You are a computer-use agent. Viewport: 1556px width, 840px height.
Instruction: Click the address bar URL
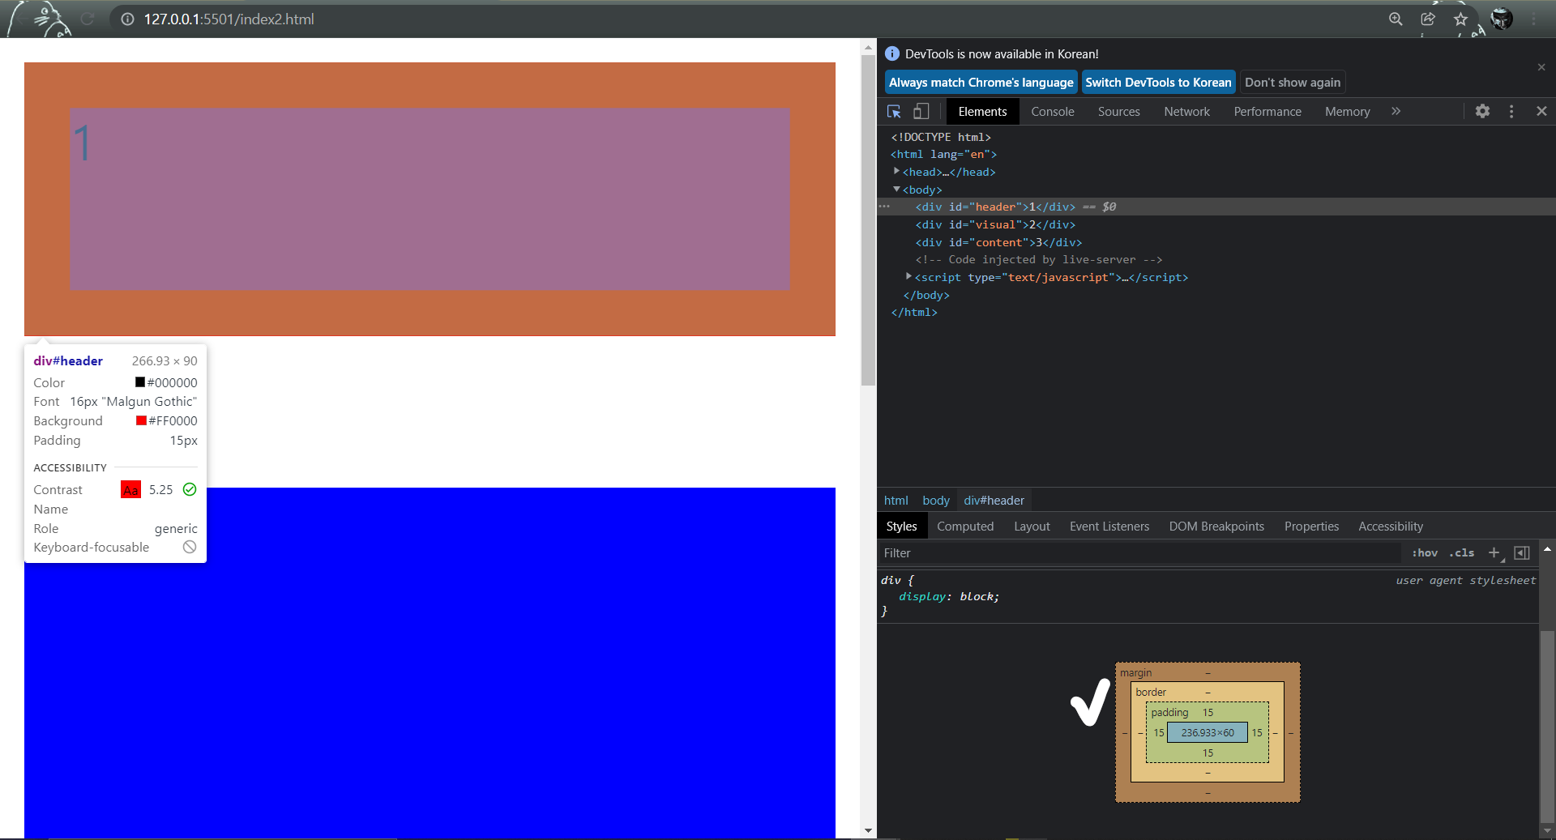(x=229, y=19)
